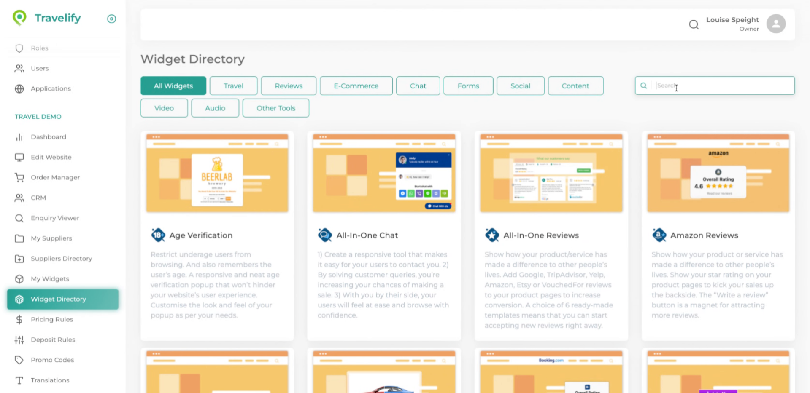Switch to the Reviews widget filter

[288, 86]
